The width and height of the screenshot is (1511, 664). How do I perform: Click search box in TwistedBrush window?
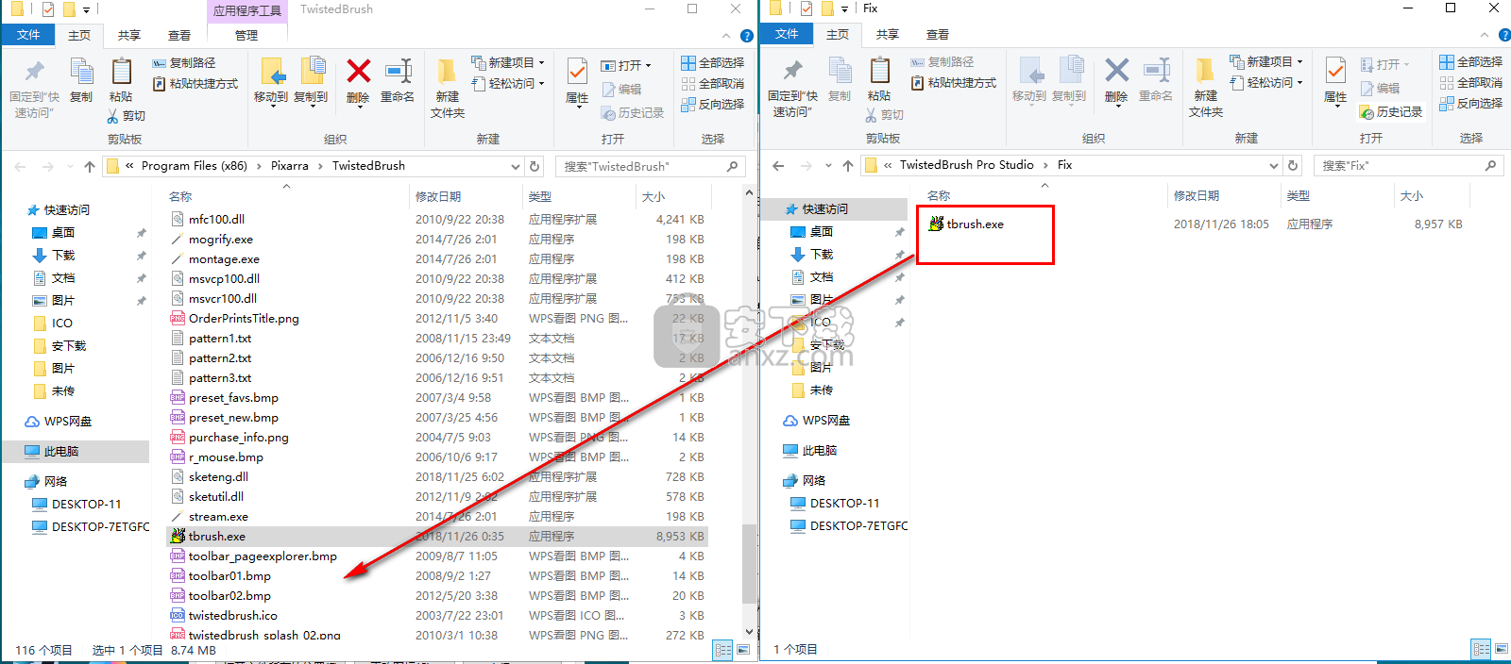[650, 166]
